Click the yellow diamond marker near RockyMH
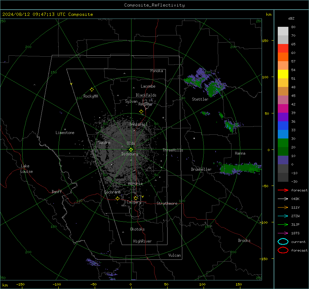 pyautogui.click(x=92, y=90)
